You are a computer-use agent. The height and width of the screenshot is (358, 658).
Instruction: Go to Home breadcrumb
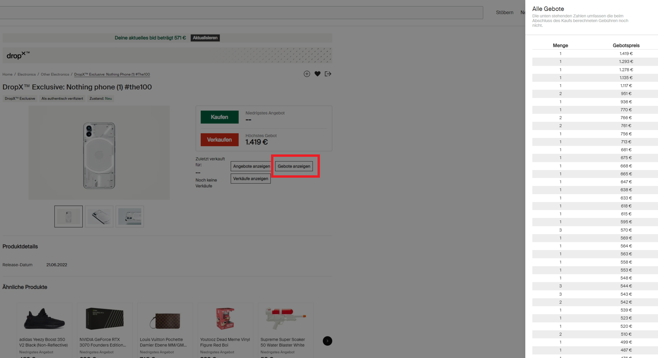pos(8,74)
